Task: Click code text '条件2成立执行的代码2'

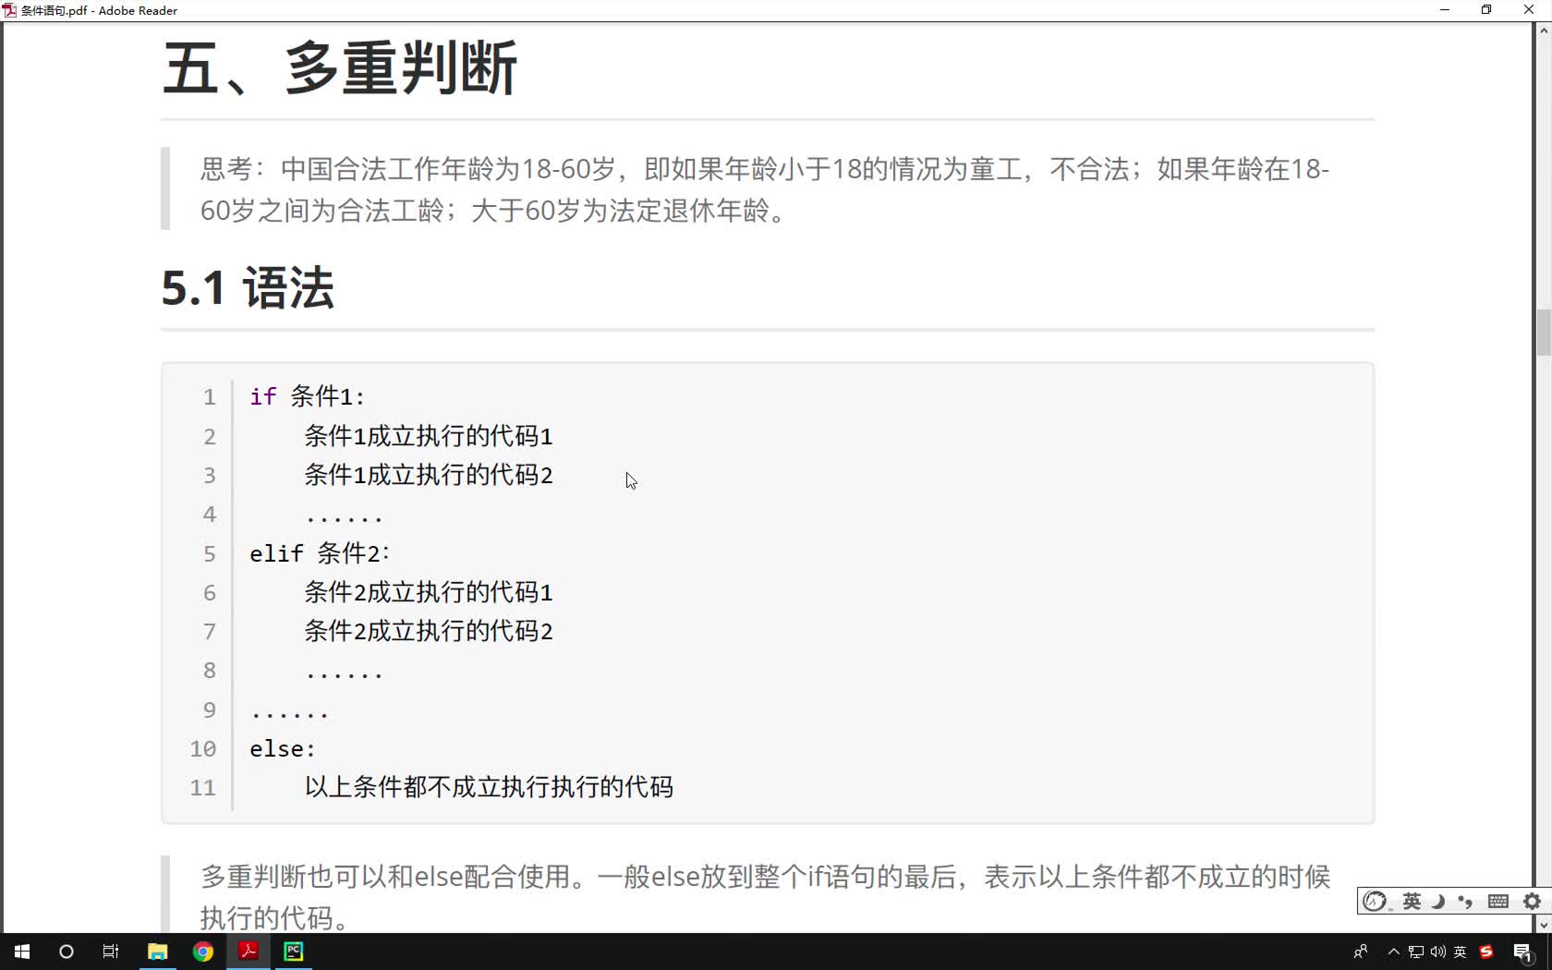Action: pos(429,631)
